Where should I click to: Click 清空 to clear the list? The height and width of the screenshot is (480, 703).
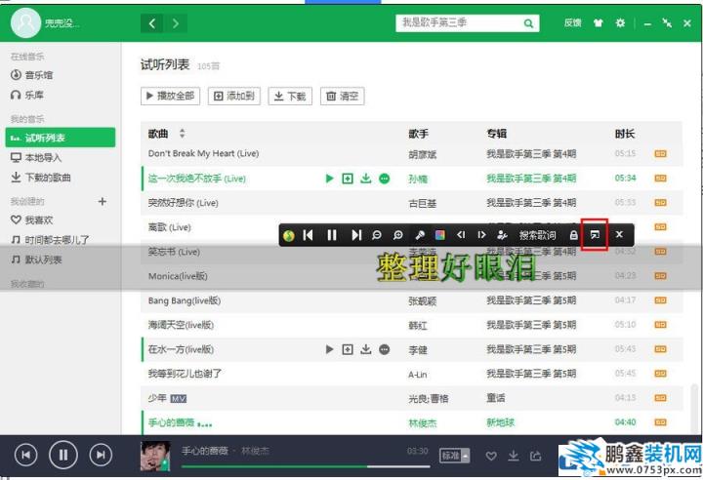[342, 96]
